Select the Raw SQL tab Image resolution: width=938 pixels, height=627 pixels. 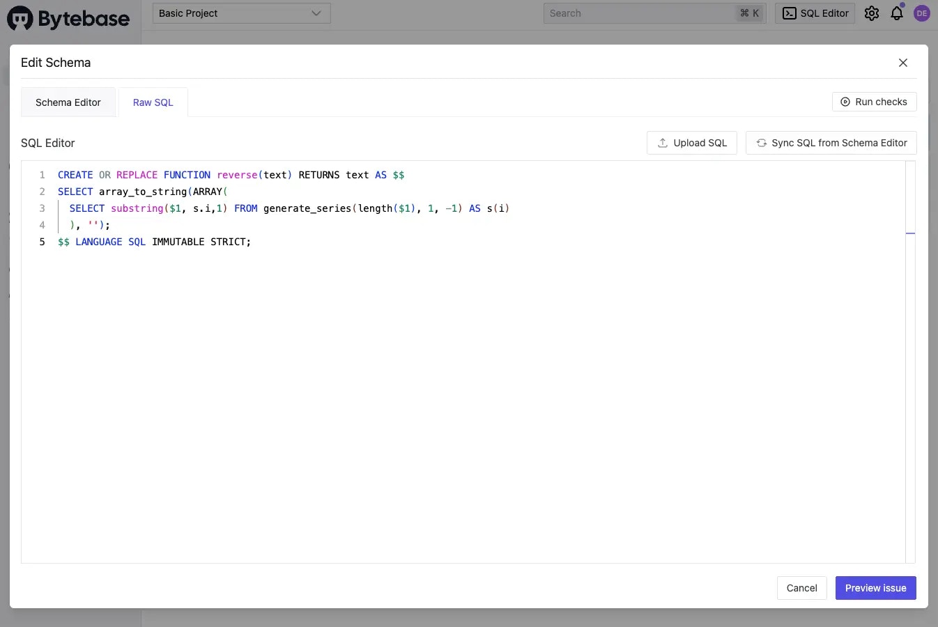153,102
